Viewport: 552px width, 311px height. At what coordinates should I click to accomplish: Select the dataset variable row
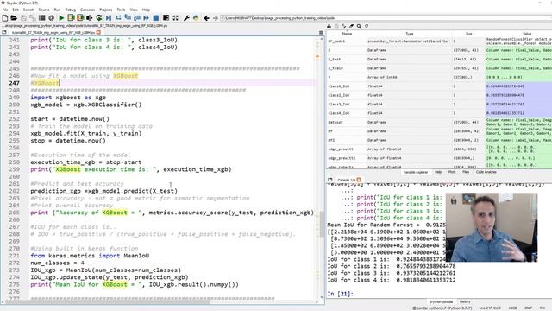[439, 122]
